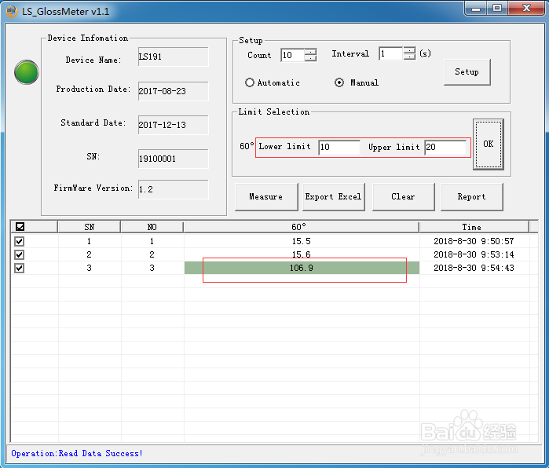Focus the Count input field
The width and height of the screenshot is (549, 468).
pyautogui.click(x=293, y=55)
